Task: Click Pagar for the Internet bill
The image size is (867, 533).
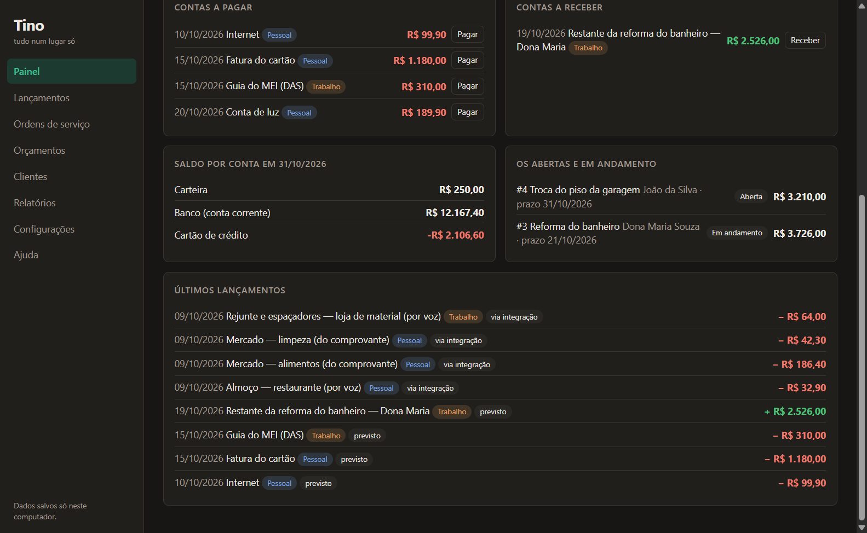Action: [x=467, y=34]
